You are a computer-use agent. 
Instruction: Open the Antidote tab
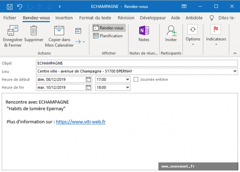194,18
